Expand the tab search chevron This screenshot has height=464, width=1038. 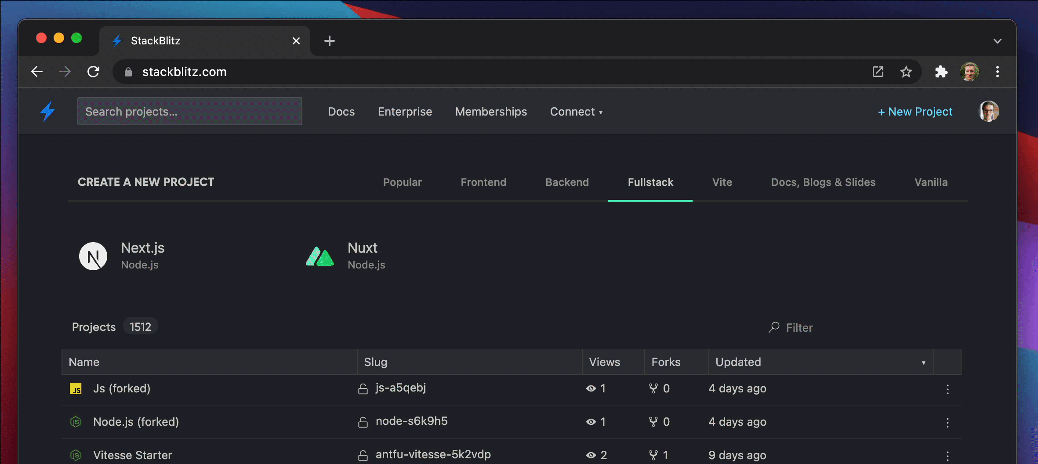coord(998,41)
